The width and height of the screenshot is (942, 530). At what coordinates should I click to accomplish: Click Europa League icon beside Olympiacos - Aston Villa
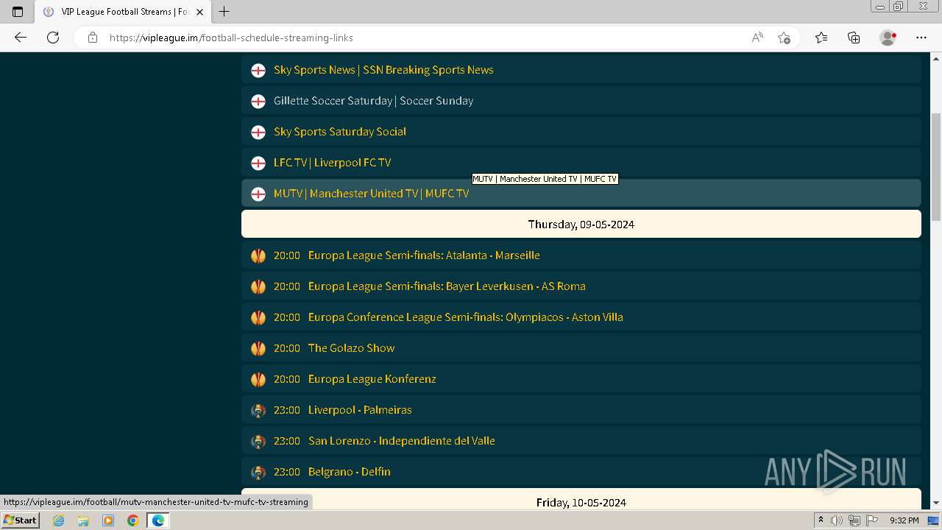point(258,317)
